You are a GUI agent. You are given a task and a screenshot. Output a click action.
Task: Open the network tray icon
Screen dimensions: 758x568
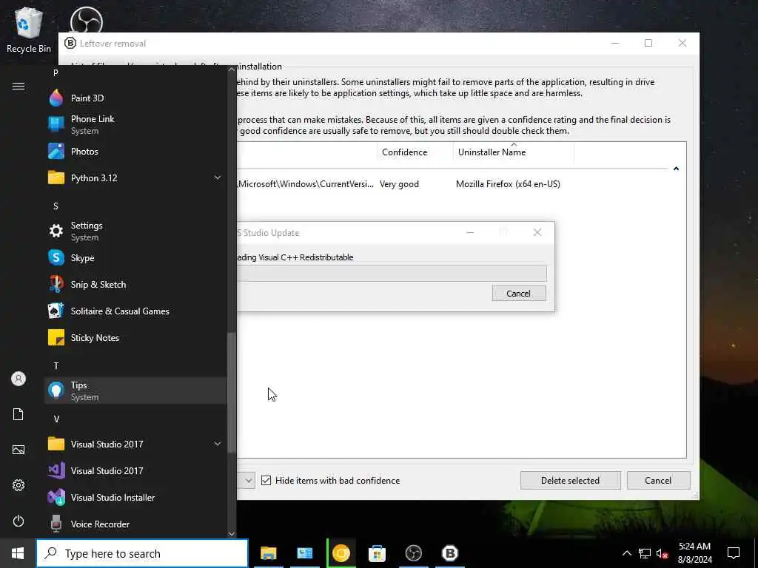(x=645, y=553)
